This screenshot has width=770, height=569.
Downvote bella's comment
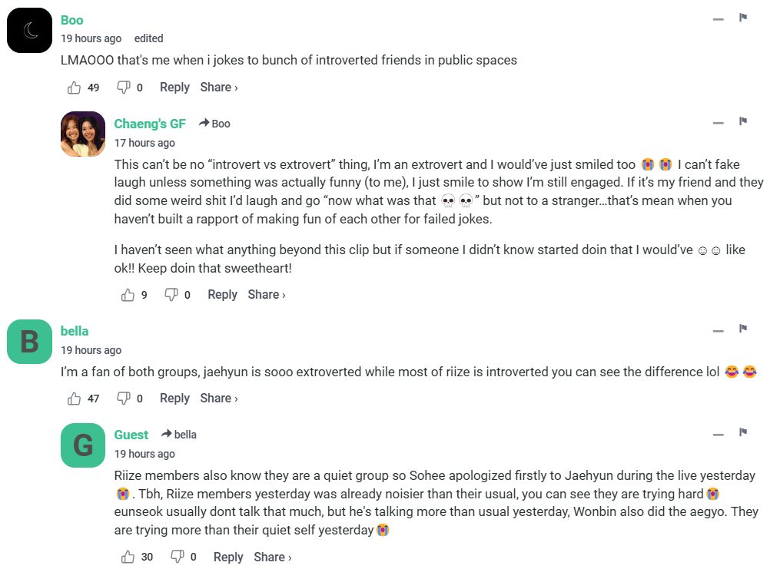tap(123, 399)
